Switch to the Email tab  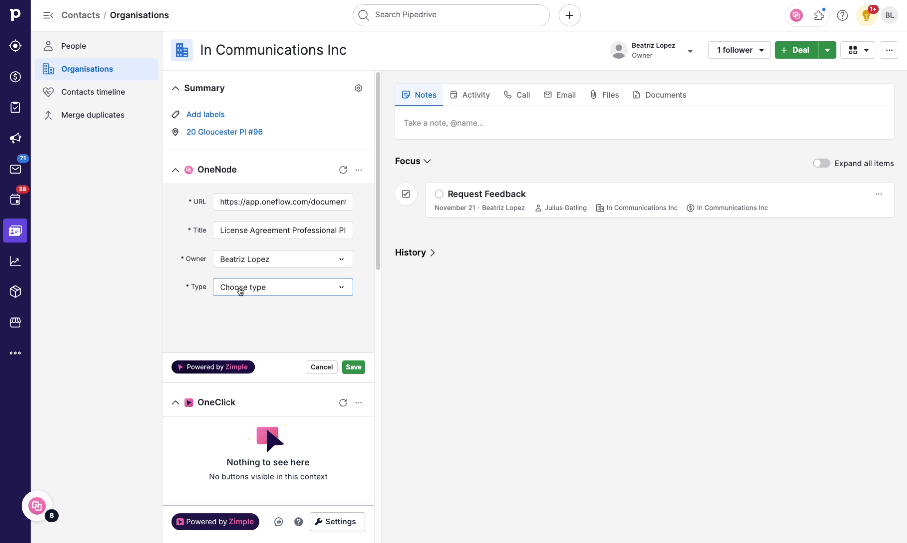(x=560, y=95)
